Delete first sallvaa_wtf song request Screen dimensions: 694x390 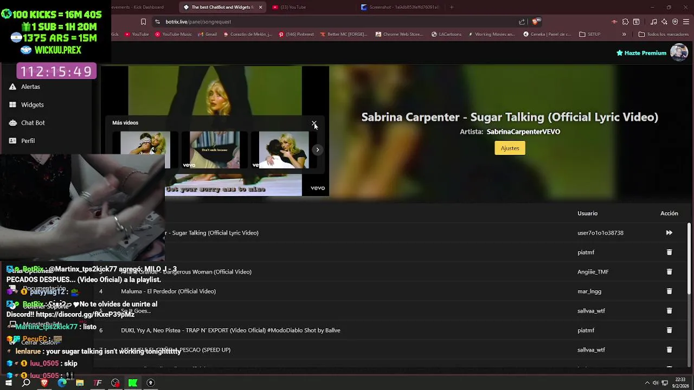669,311
